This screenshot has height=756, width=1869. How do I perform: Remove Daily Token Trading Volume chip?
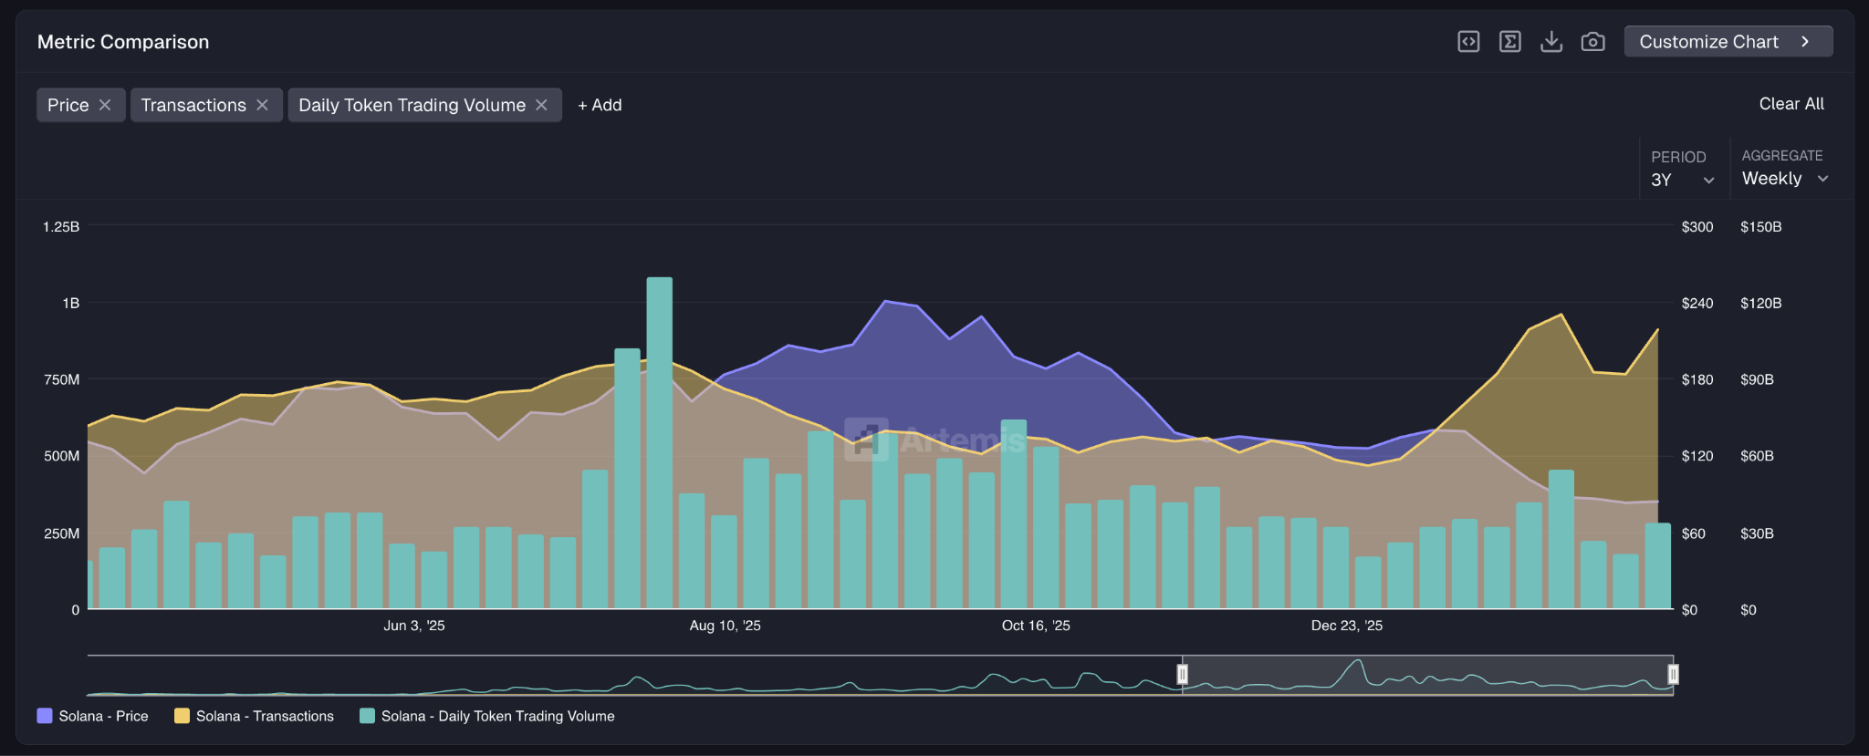click(541, 105)
